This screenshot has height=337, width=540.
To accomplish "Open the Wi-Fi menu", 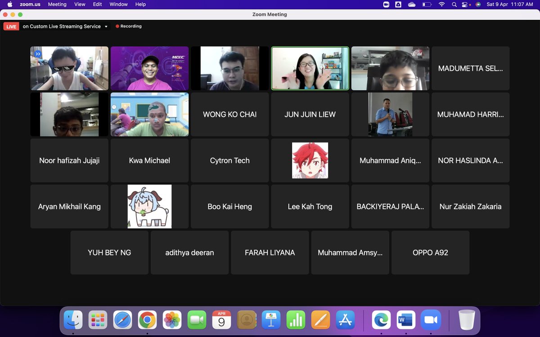I will pos(441,4).
